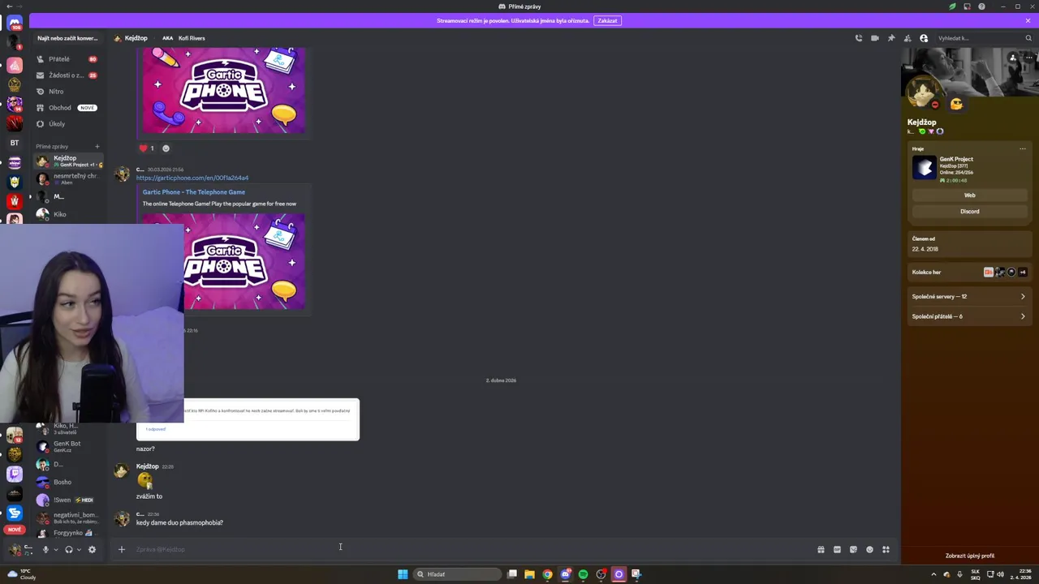
Task: Open Gartic Phone - The Telephone Game title
Action: tap(194, 192)
